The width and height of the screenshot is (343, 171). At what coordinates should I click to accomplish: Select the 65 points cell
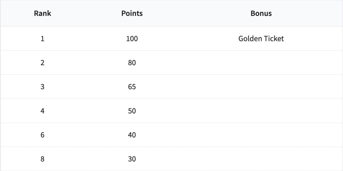pyautogui.click(x=132, y=87)
